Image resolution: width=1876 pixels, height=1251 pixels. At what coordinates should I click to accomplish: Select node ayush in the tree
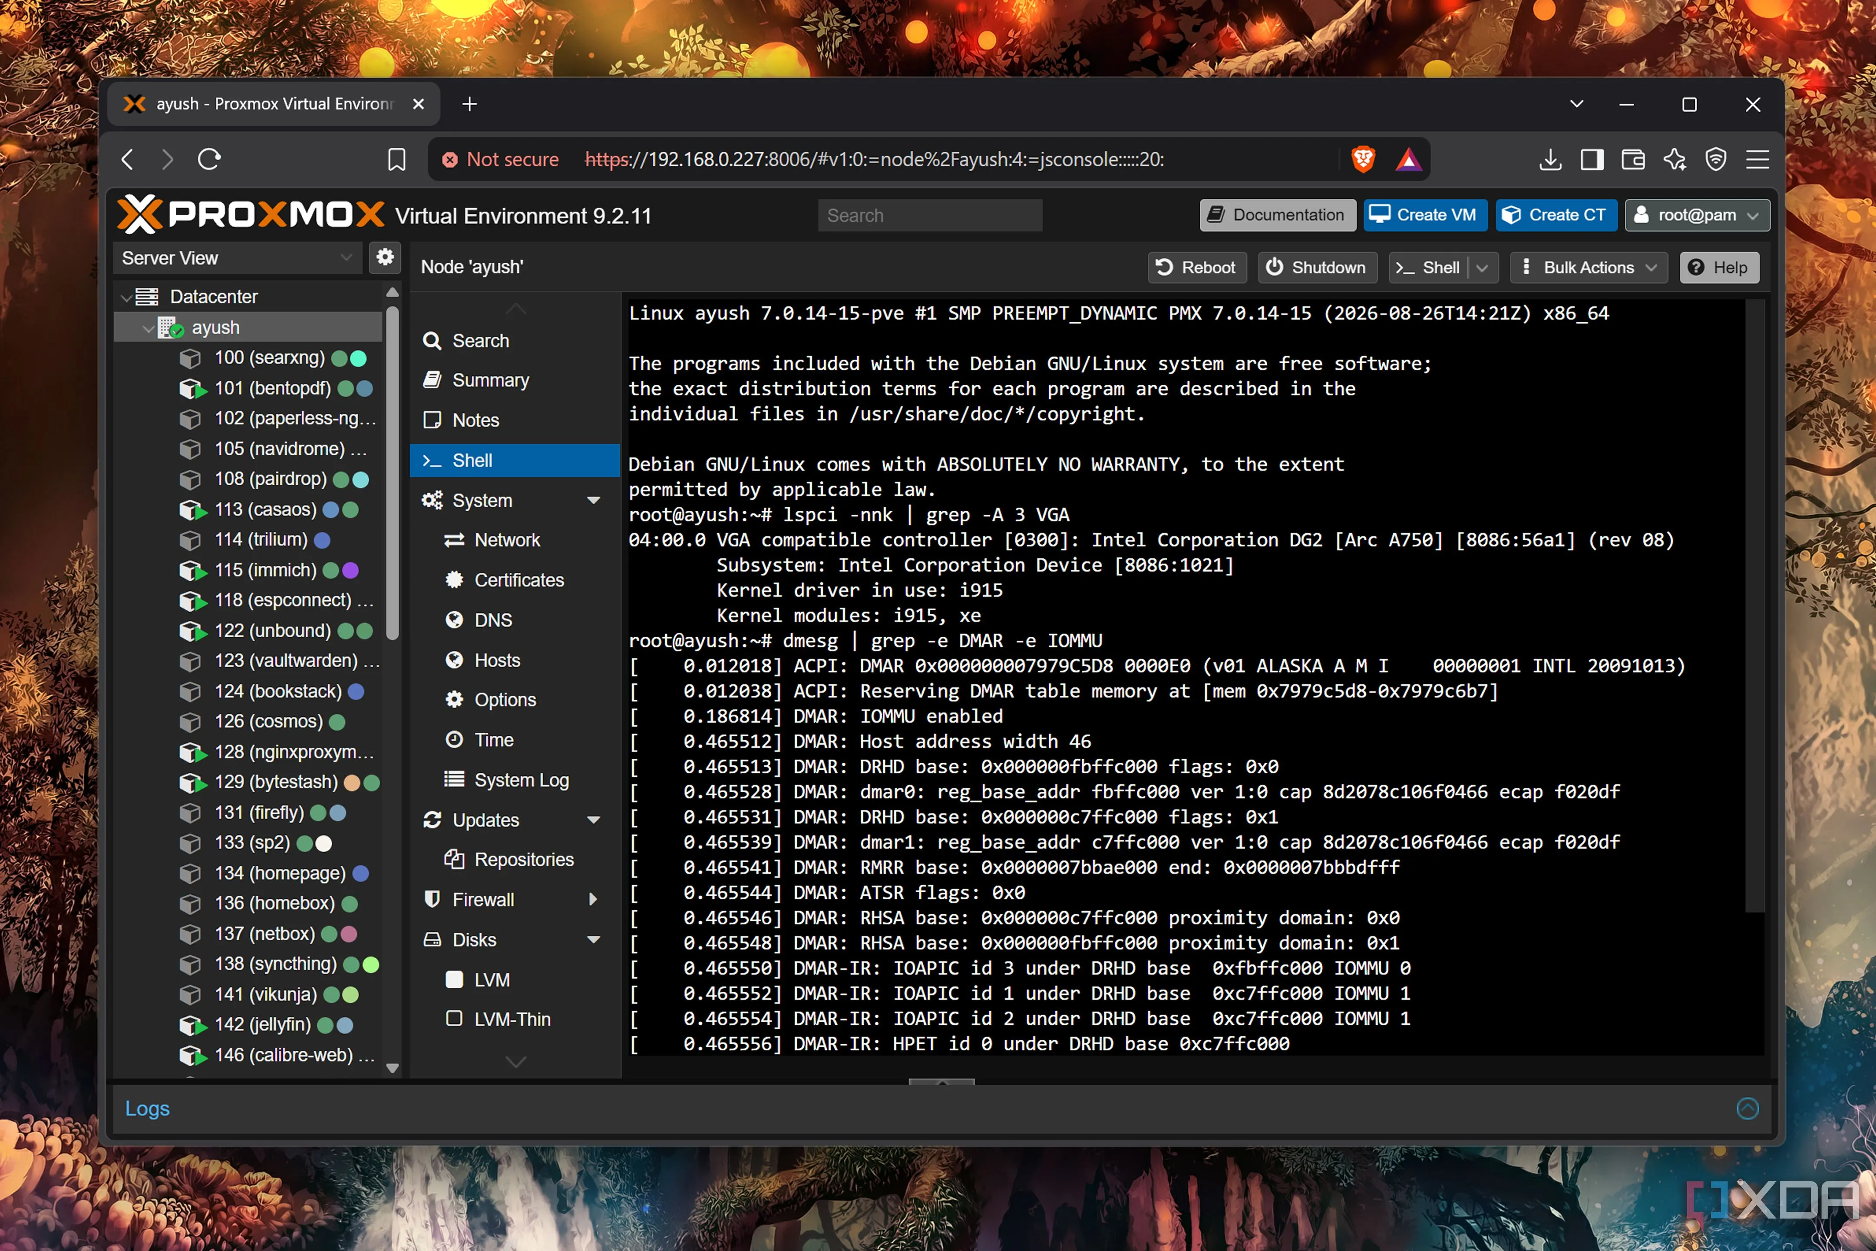point(249,327)
